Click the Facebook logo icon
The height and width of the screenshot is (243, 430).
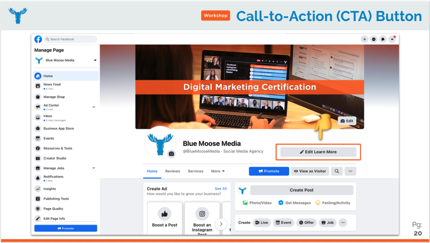[38, 39]
